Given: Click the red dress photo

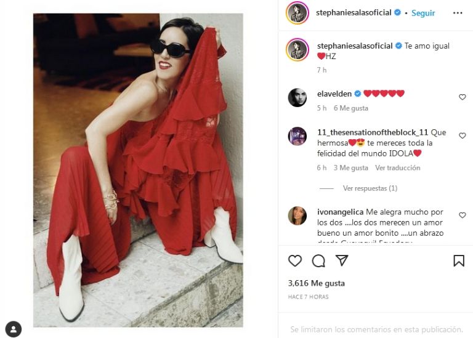Looking at the screenshot, I should click(138, 170).
